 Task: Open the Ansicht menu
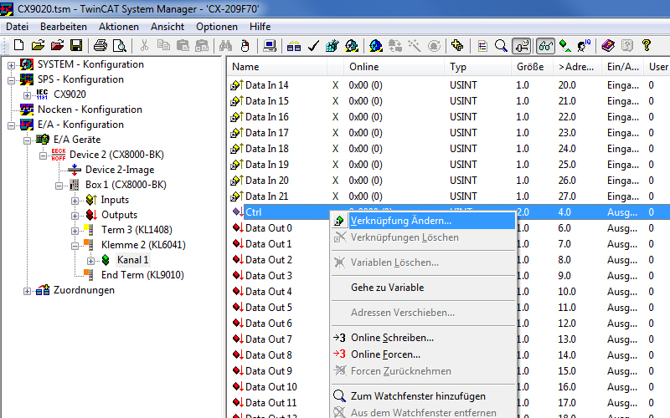tap(167, 27)
